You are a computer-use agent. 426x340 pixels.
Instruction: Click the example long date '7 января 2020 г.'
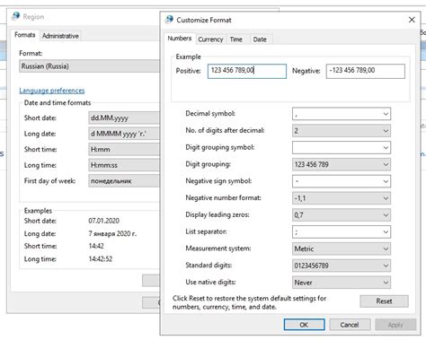tap(112, 233)
